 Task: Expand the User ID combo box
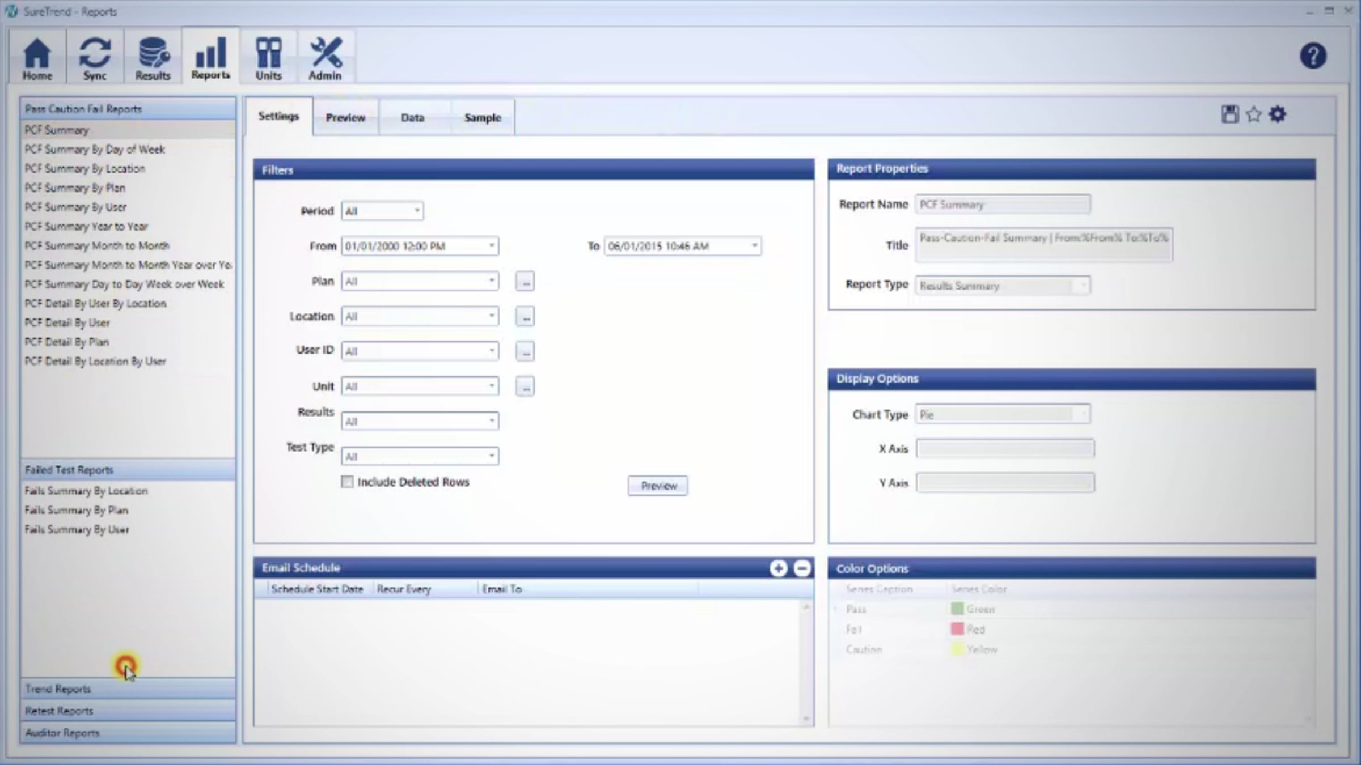pos(420,351)
